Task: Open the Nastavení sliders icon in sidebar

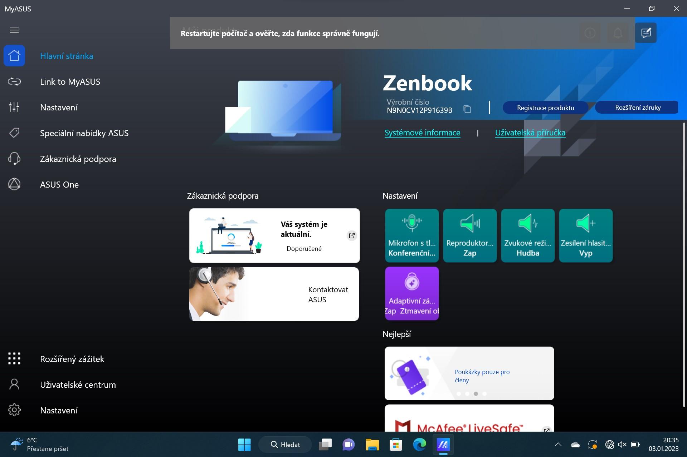Action: [14, 107]
